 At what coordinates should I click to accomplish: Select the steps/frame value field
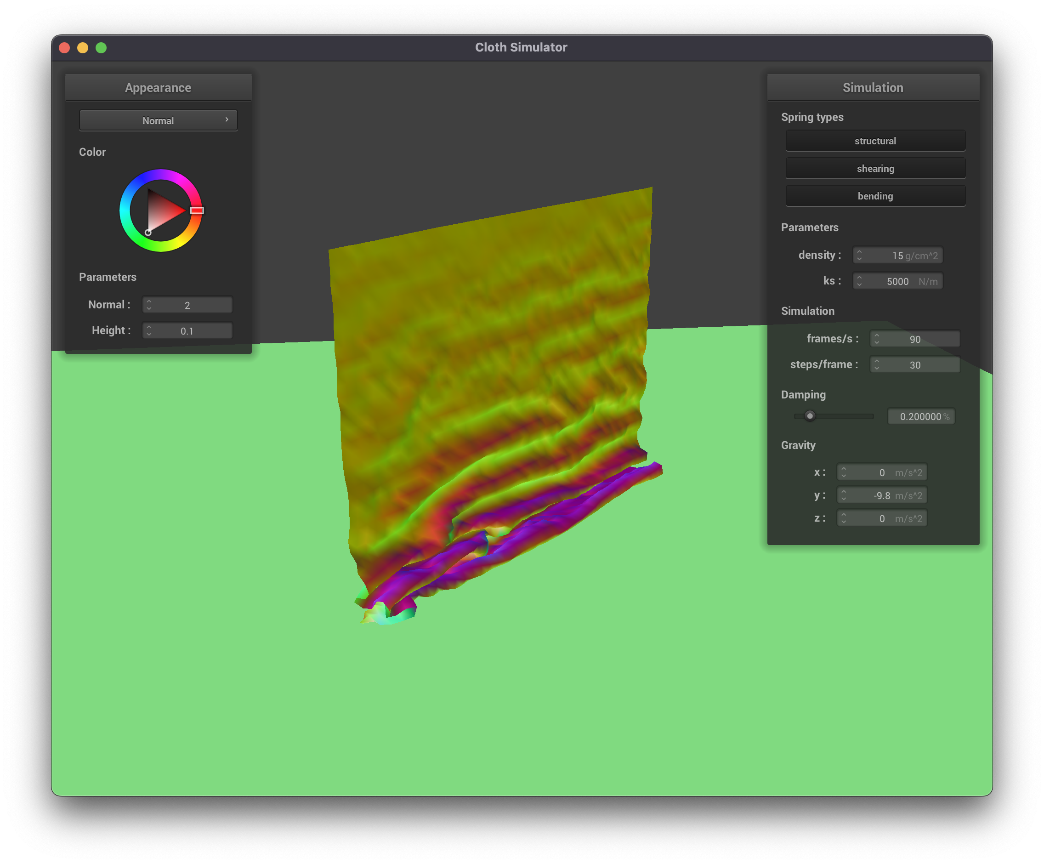point(915,365)
